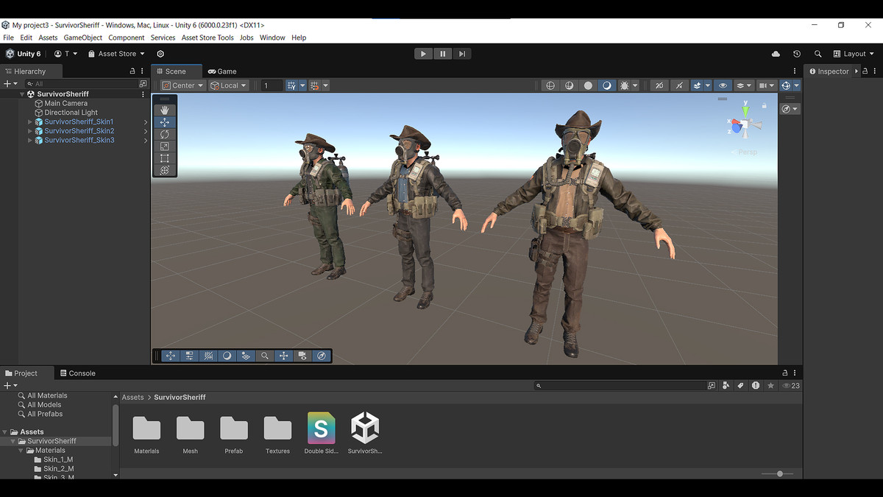Open the Undo History icon
The width and height of the screenshot is (883, 497).
click(797, 54)
